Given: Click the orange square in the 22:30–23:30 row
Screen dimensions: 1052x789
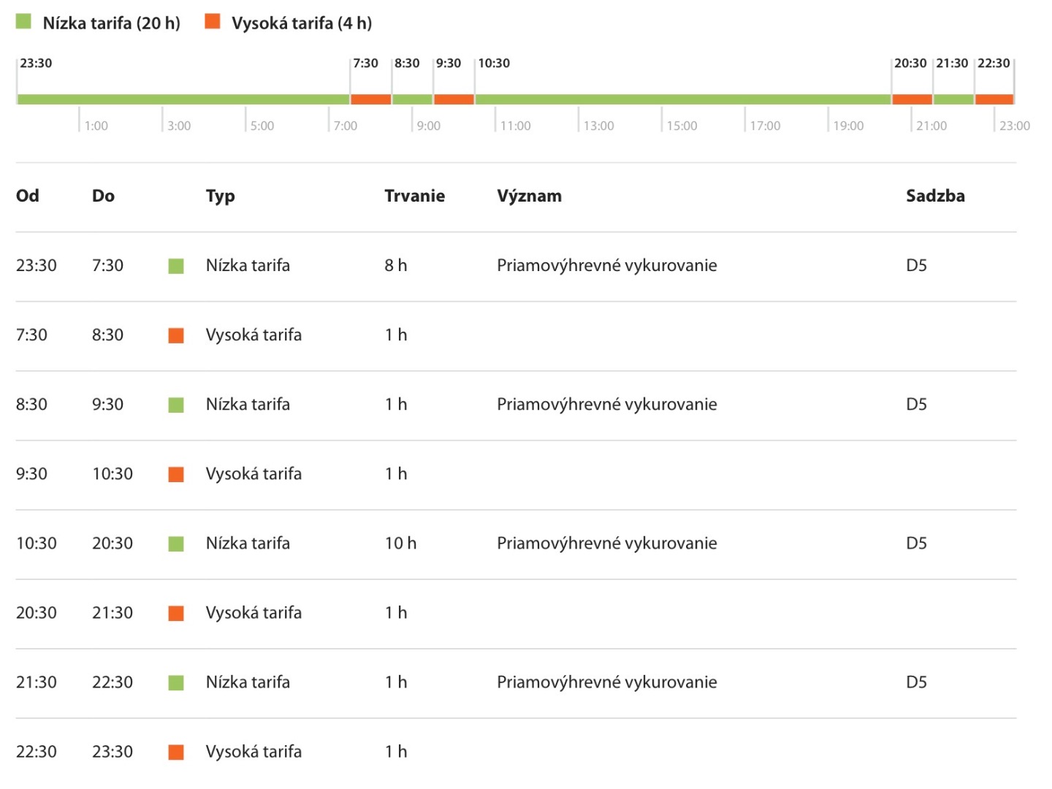Looking at the screenshot, I should 176,752.
